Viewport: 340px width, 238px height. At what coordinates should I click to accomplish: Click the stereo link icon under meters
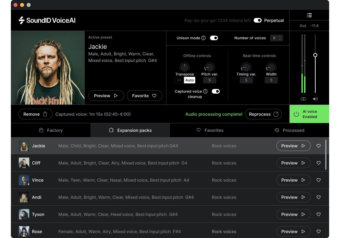(x=303, y=99)
